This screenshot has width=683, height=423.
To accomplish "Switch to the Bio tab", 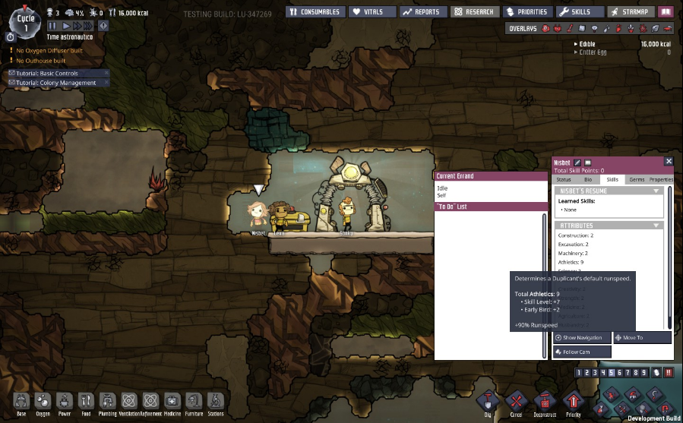I will [588, 179].
